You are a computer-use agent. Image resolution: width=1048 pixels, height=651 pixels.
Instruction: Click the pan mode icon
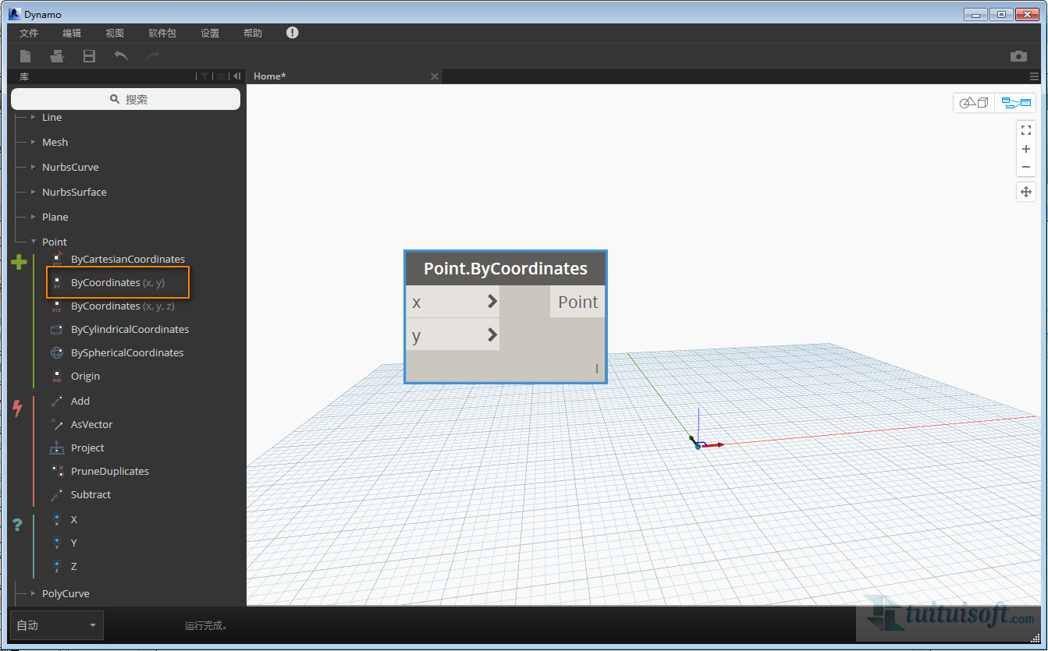click(x=1026, y=192)
